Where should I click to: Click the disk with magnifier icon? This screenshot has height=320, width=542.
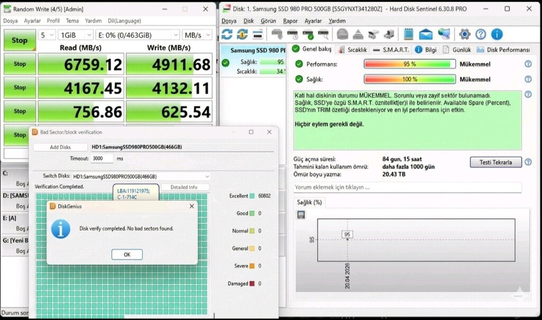point(323,34)
